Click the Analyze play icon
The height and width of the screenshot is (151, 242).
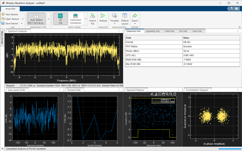coord(103,16)
